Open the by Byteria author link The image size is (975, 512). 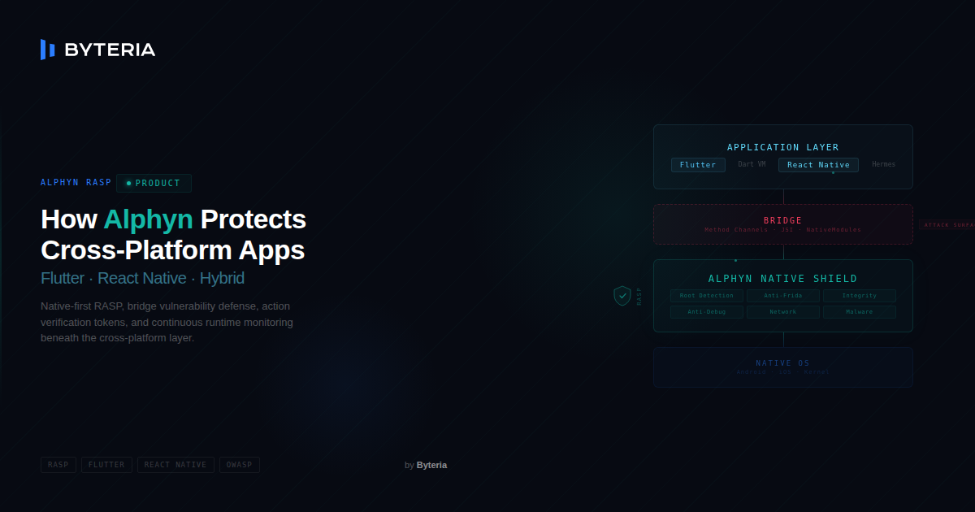426,465
